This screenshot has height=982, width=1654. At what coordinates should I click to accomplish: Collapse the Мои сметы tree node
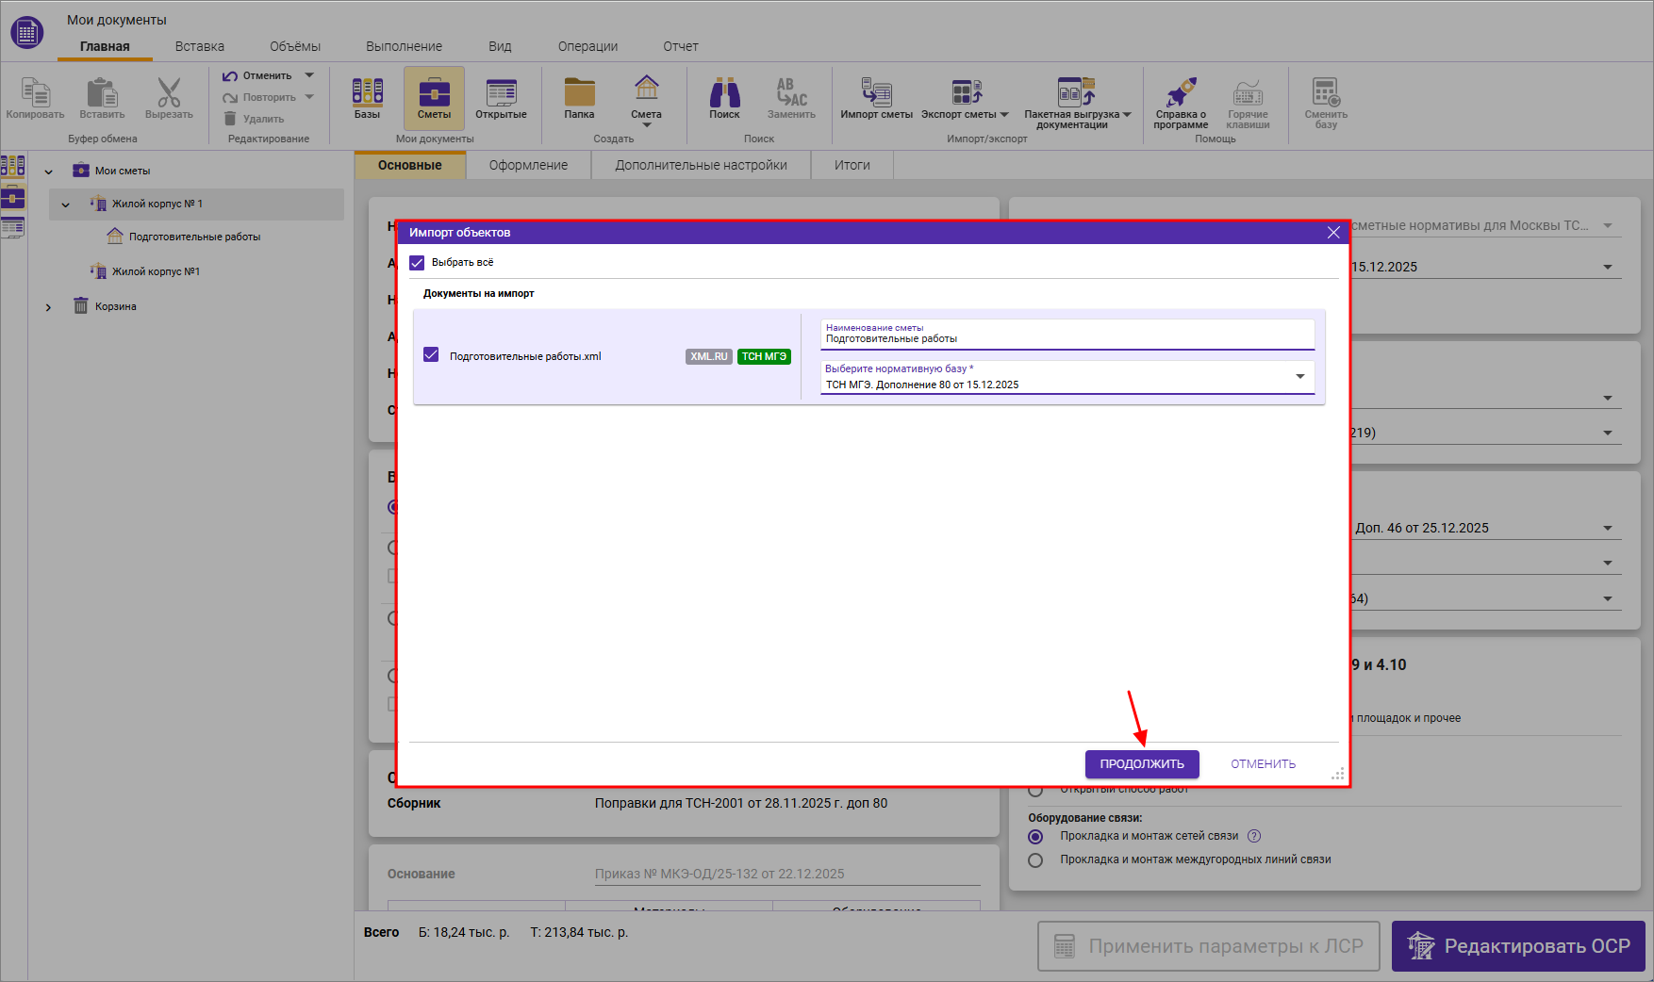pyautogui.click(x=49, y=172)
